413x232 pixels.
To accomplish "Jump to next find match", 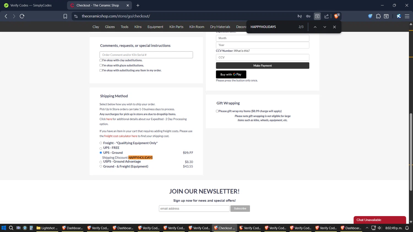I will pos(325,27).
